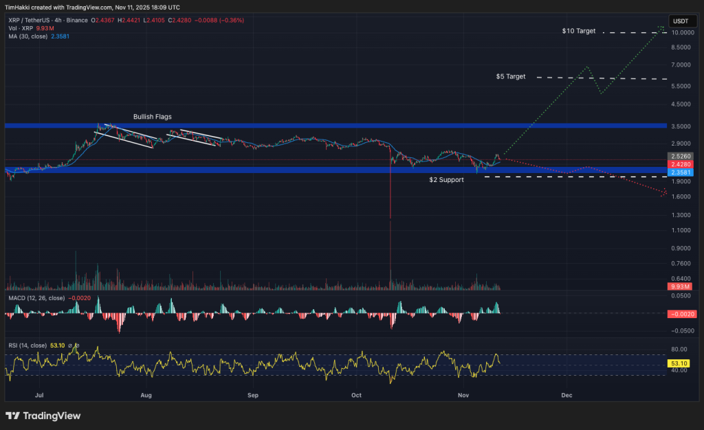Click the RSI (14, close) indicator legend
The height and width of the screenshot is (430, 704).
coord(29,345)
